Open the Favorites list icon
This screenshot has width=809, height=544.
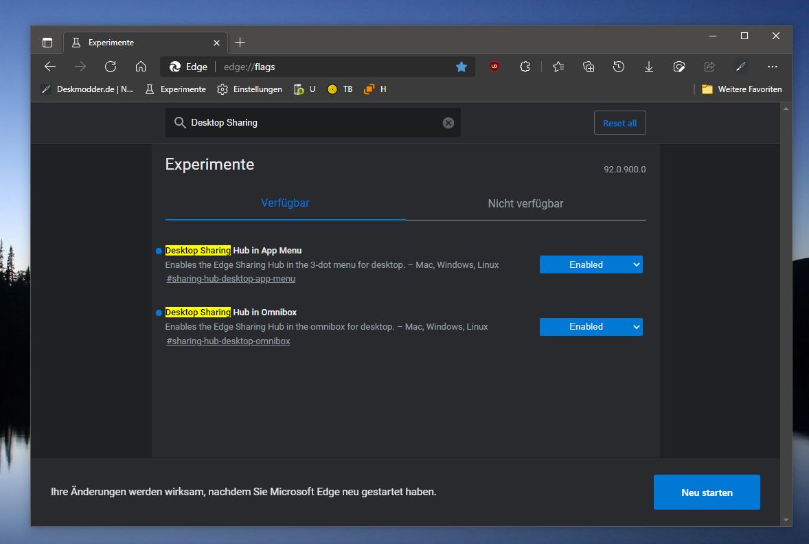(x=558, y=67)
